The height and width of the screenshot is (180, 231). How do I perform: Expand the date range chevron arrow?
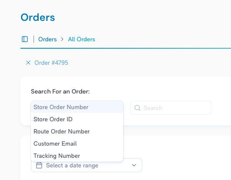[x=134, y=165]
